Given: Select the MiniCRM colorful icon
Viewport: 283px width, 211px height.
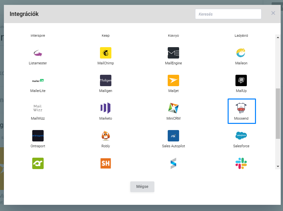Looking at the screenshot, I should click(x=174, y=108).
